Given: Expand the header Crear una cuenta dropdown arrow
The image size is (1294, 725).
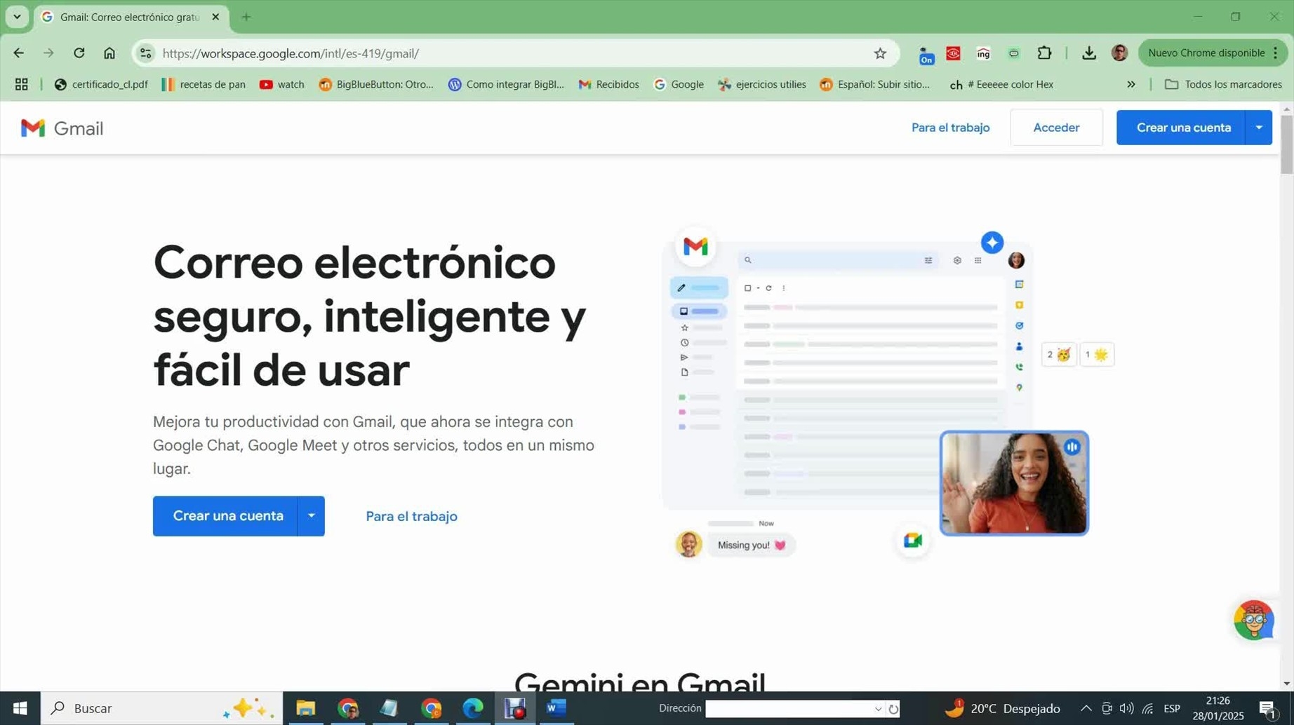Looking at the screenshot, I should click(x=1259, y=128).
